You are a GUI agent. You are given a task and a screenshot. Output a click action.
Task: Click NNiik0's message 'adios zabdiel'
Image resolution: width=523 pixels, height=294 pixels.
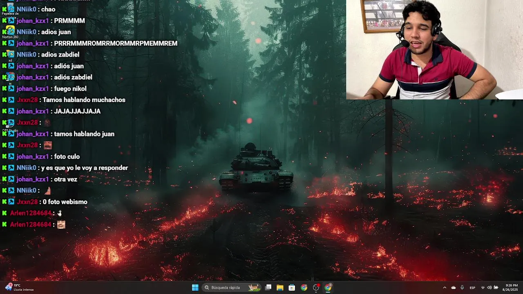[60, 55]
